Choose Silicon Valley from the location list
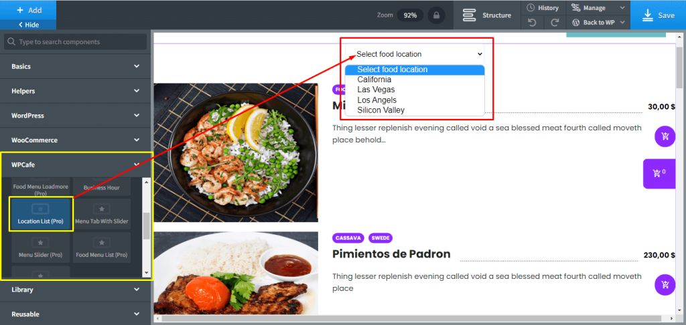The height and width of the screenshot is (325, 686). [x=415, y=110]
